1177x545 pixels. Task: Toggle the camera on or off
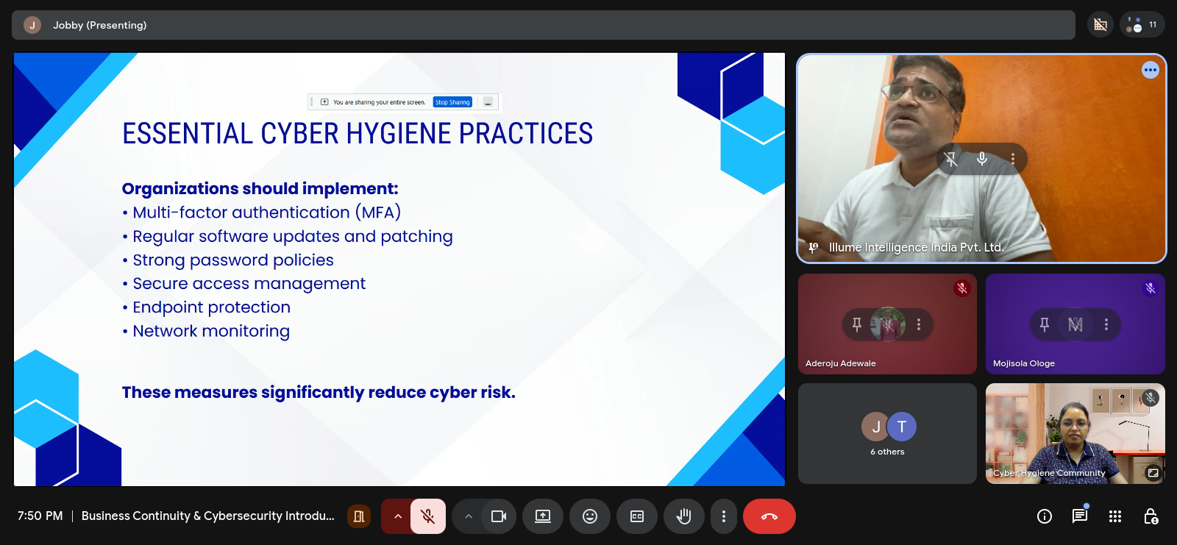[x=499, y=516]
